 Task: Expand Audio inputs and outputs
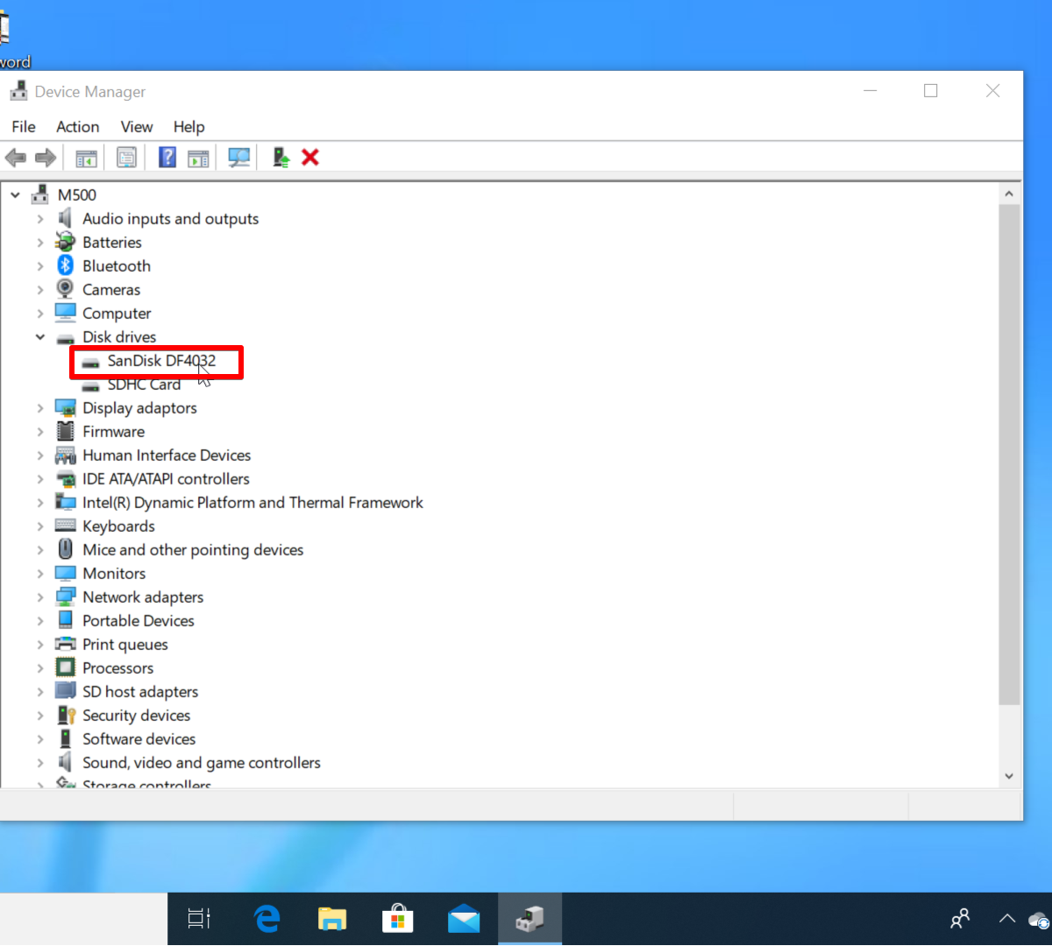(40, 219)
